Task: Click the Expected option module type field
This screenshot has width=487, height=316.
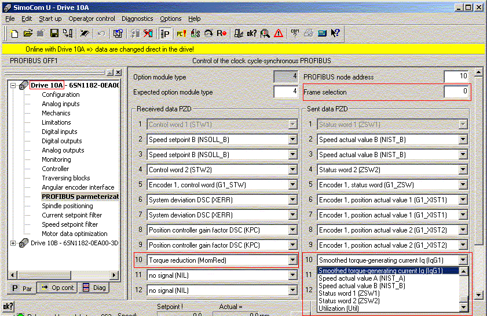Action: 285,92
